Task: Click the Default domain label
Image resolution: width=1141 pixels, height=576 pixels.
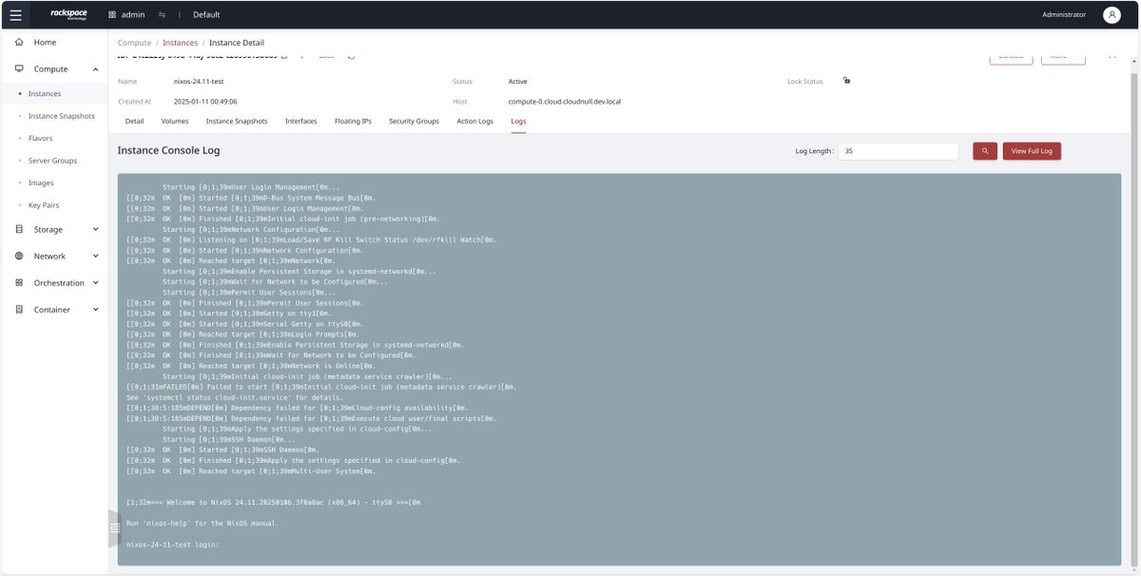Action: click(206, 15)
